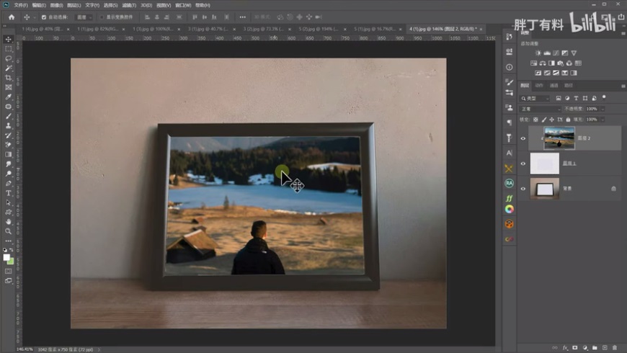
Task: Click the 图层 2 layer thumbnail
Action: point(559,138)
